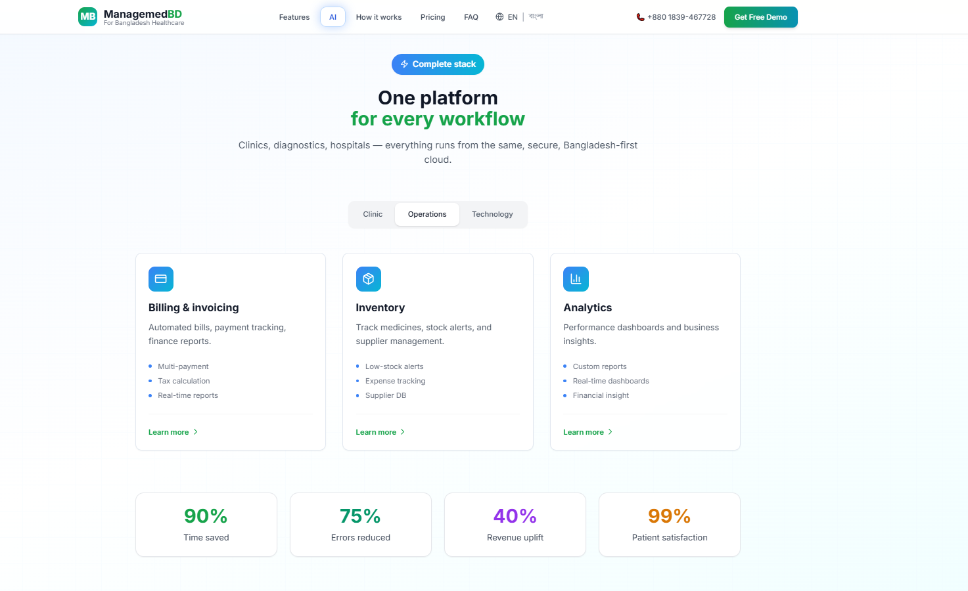Click the MB logo icon
Image resolution: width=968 pixels, height=591 pixels.
[x=87, y=17]
